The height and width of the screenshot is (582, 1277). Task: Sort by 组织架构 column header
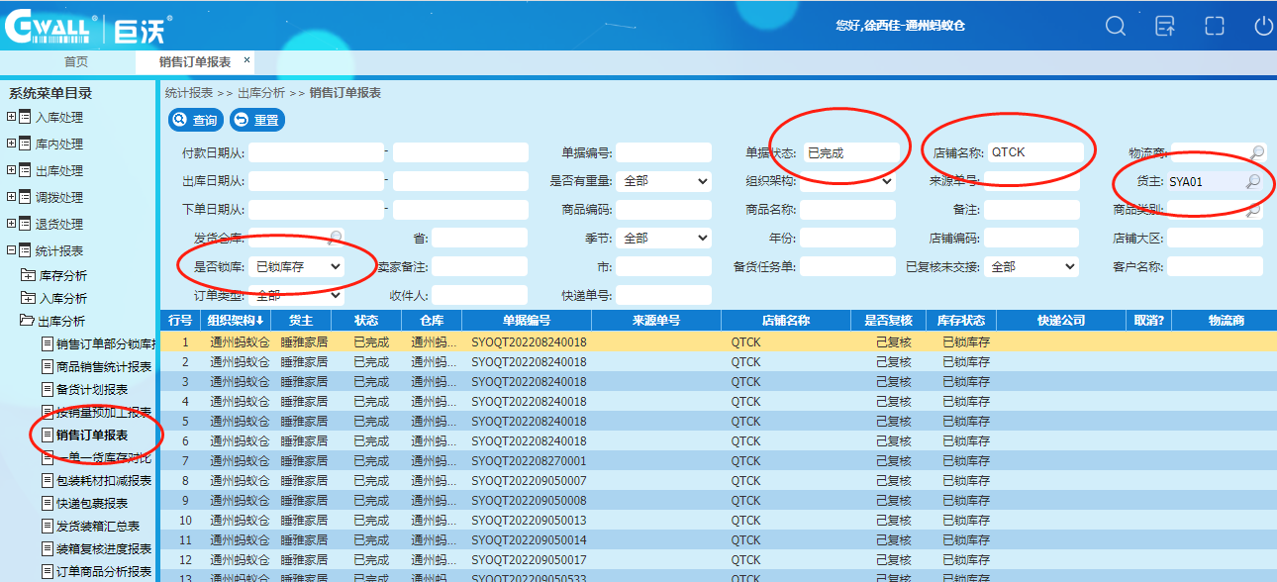(x=236, y=321)
